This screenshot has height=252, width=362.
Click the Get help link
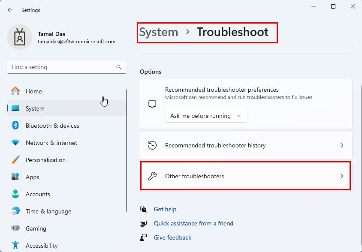click(x=165, y=209)
